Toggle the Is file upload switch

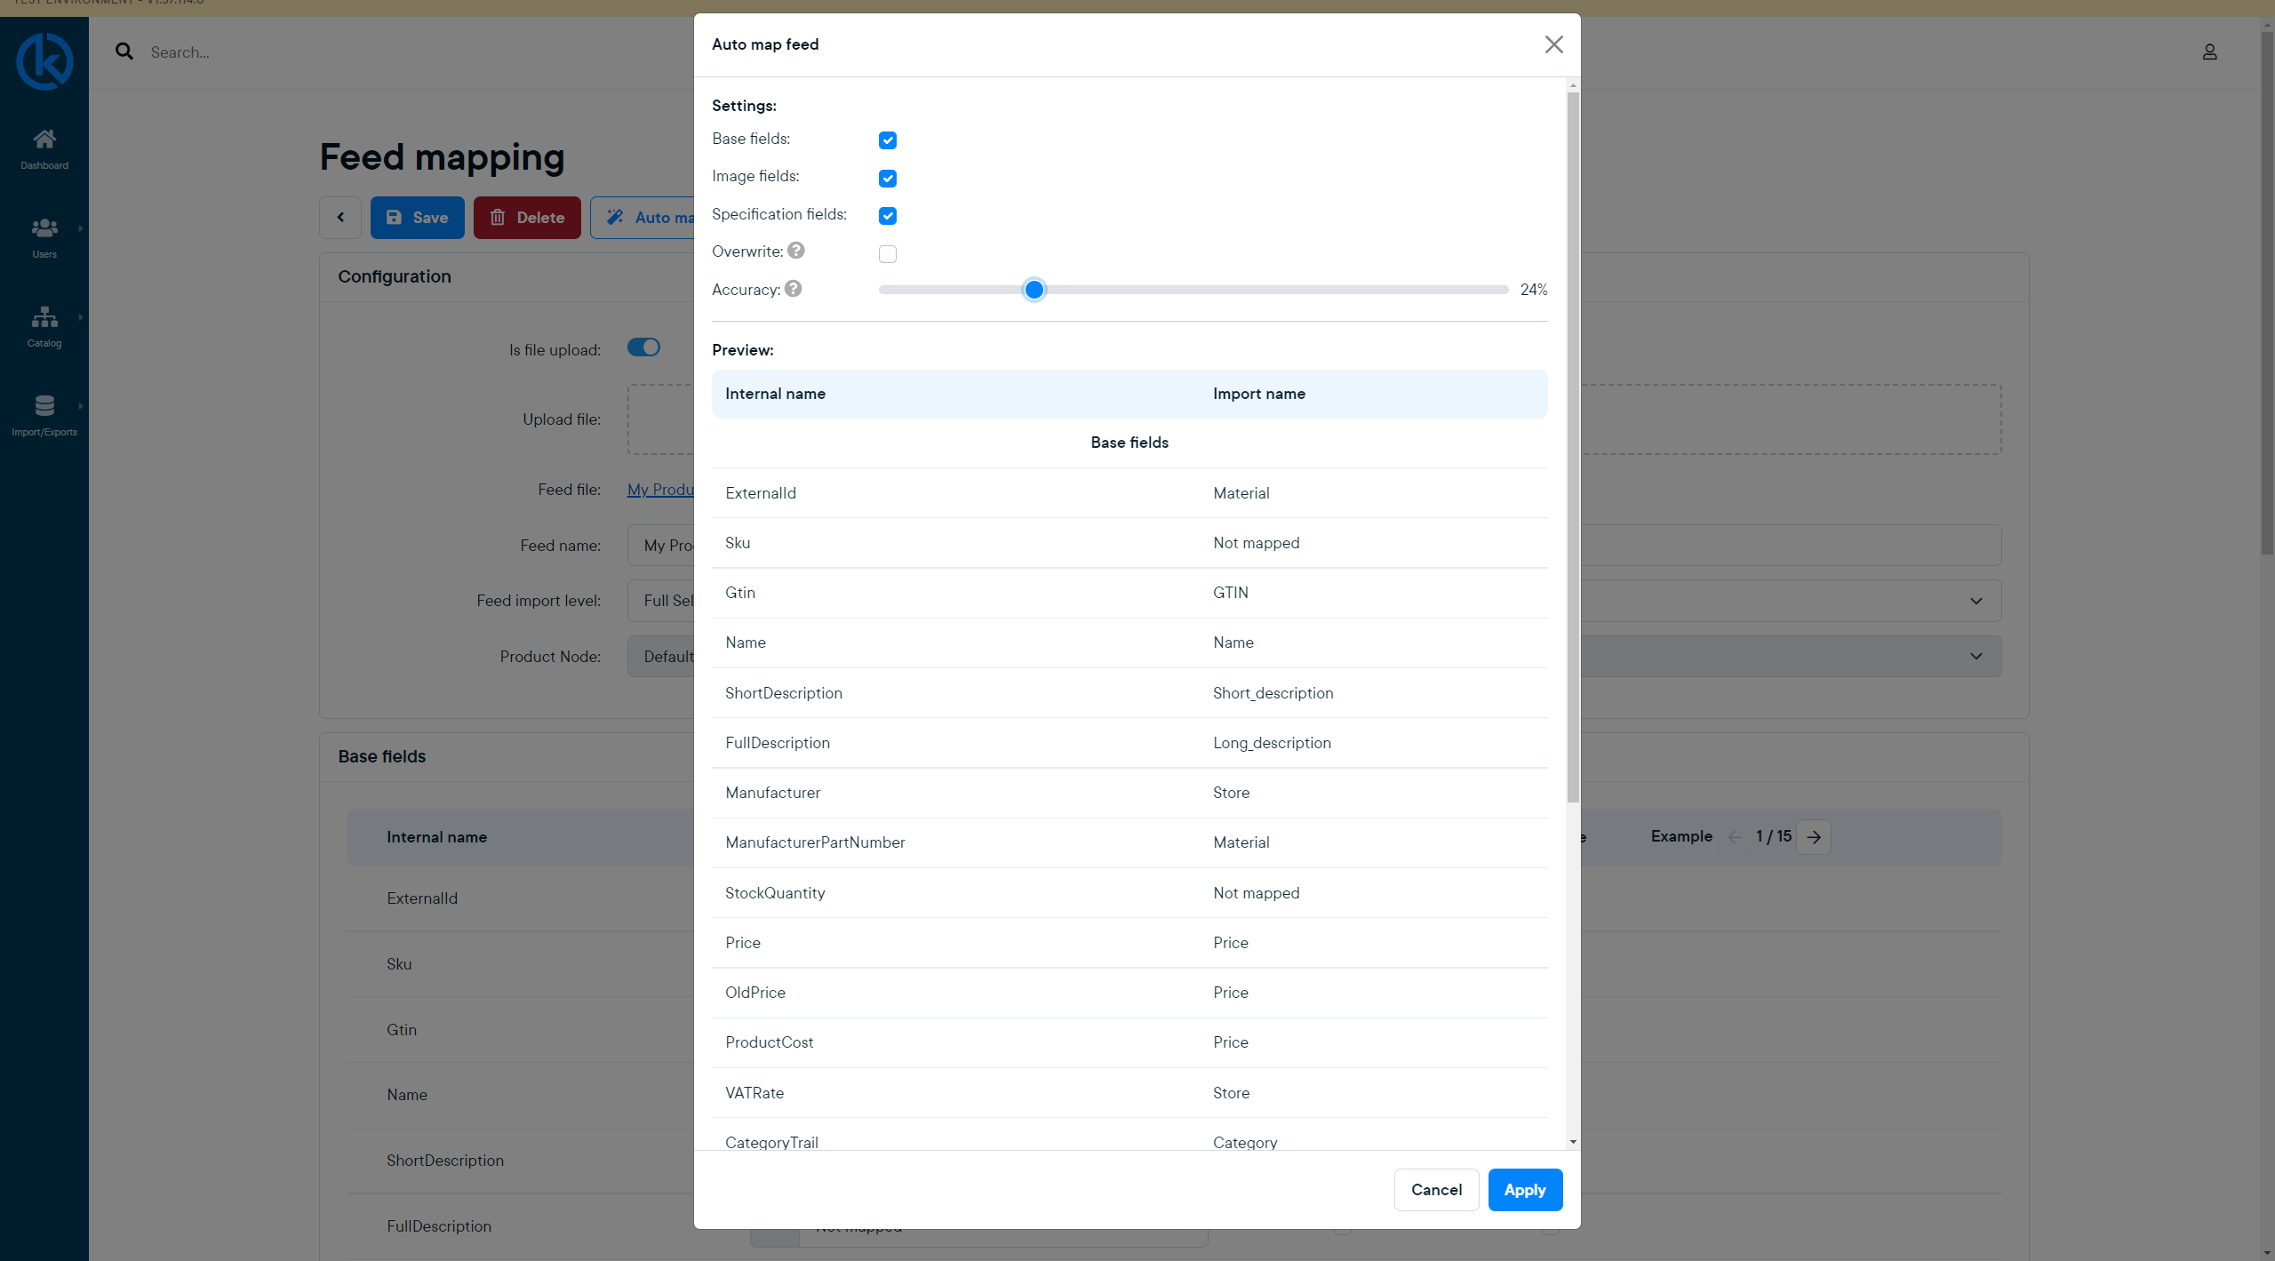click(x=643, y=347)
